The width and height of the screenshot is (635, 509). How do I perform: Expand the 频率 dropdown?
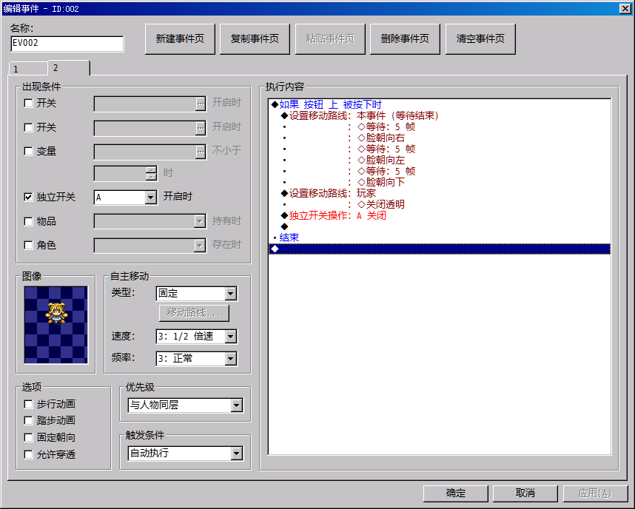click(x=230, y=358)
